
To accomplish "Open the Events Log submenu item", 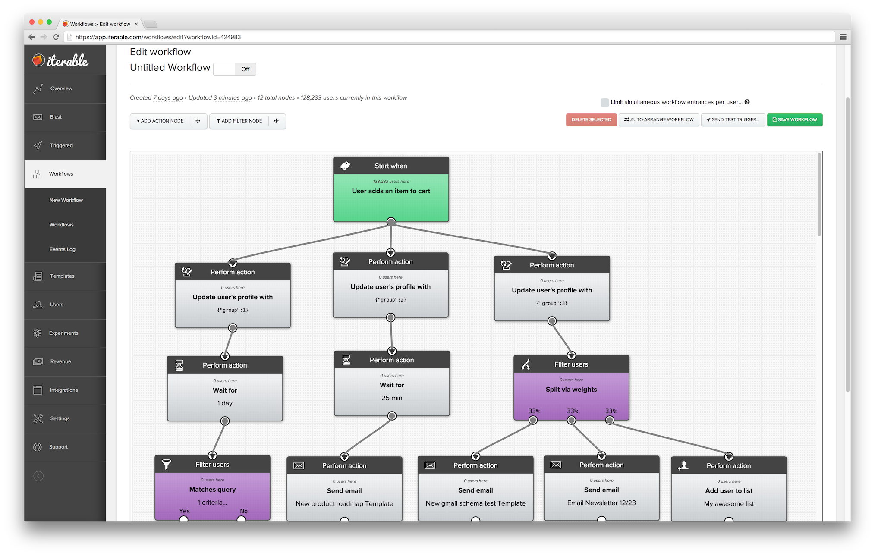I will coord(62,249).
